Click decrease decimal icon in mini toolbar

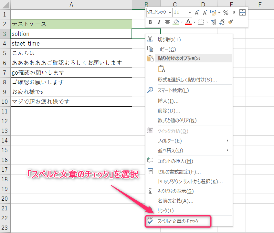222,22
